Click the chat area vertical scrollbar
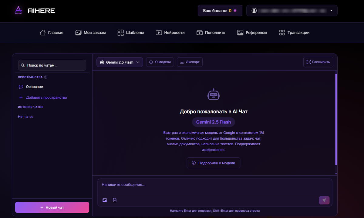 pos(336,119)
